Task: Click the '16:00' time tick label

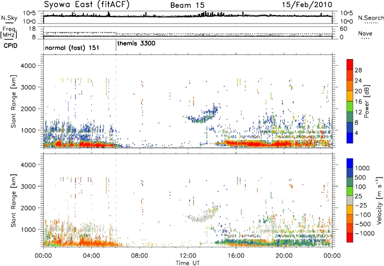Action: (236, 256)
